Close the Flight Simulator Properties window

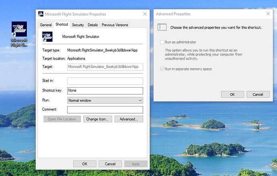[x=145, y=14]
